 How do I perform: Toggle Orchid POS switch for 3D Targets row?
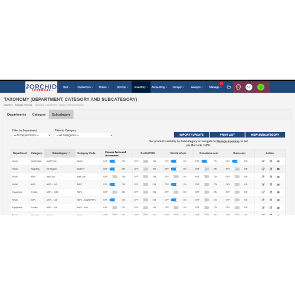(145, 169)
